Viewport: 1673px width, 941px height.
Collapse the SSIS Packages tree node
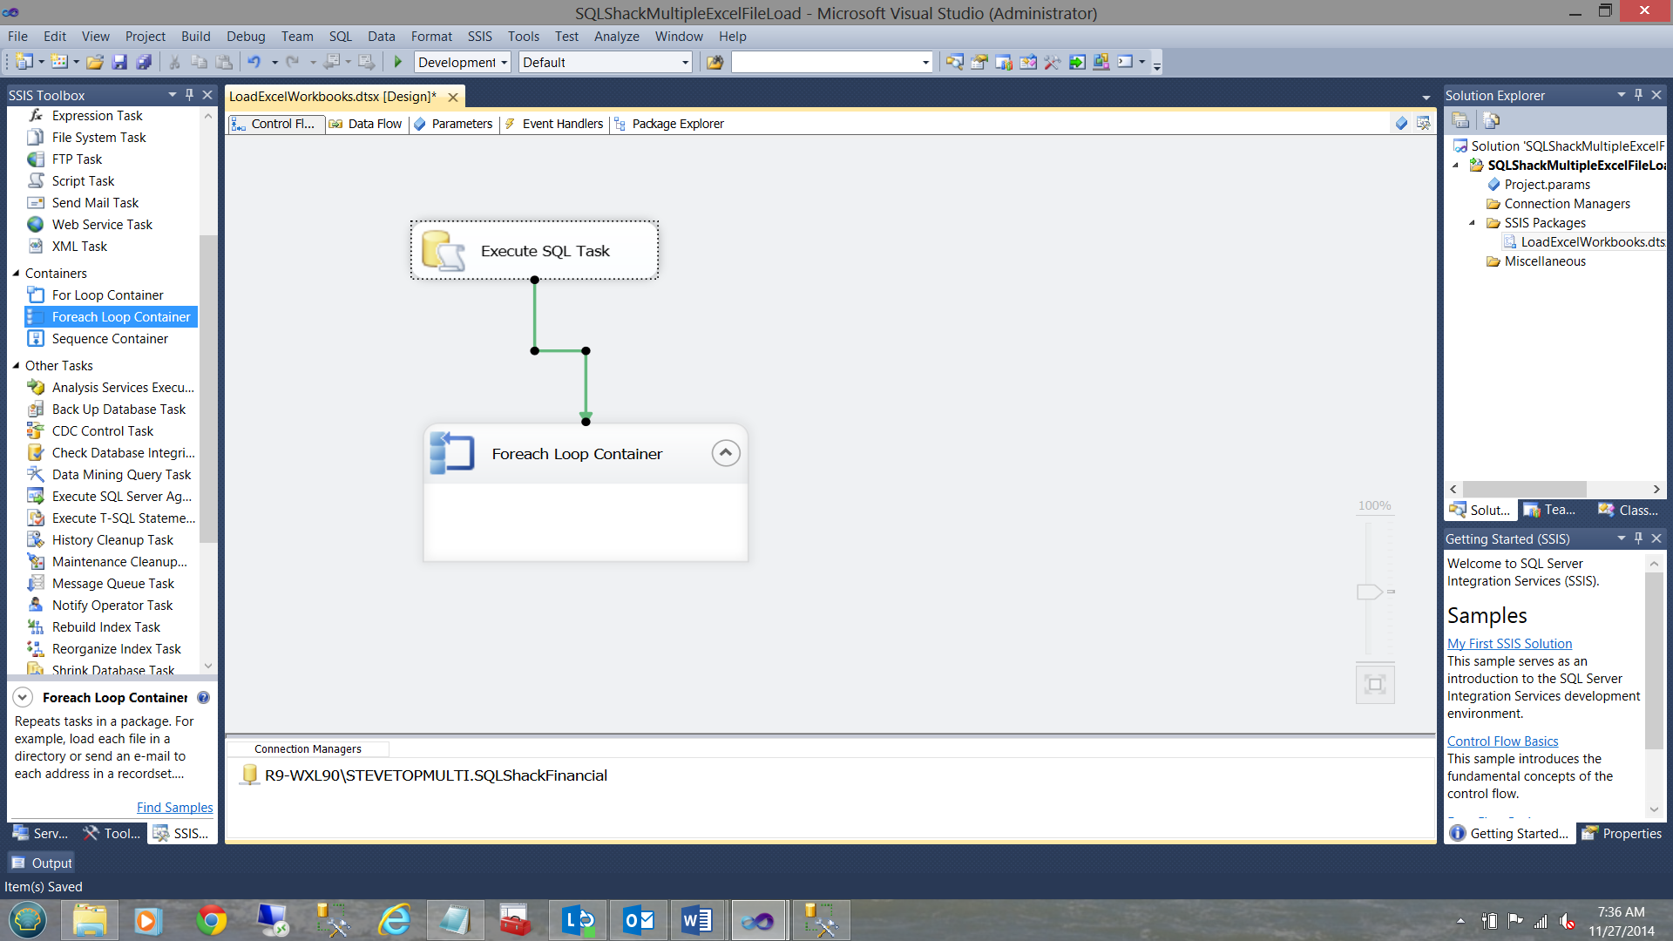pos(1473,223)
